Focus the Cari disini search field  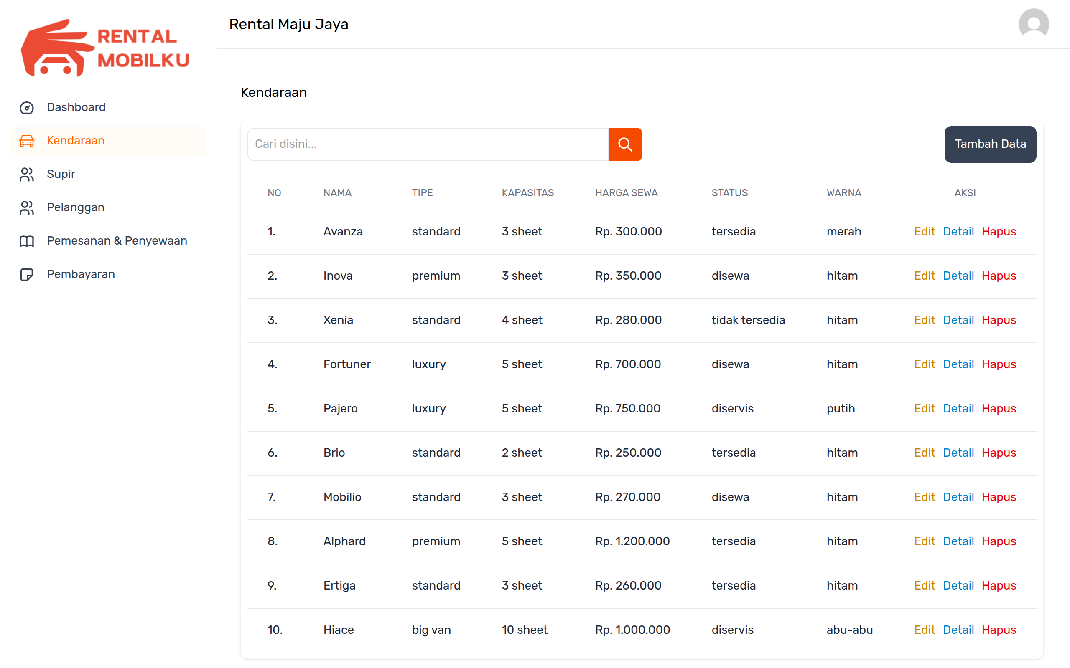[428, 144]
